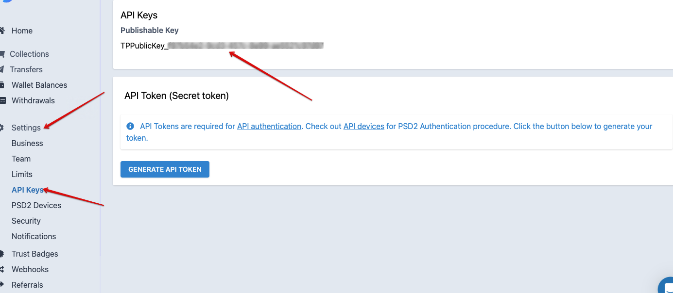Click the info icon in token notice
This screenshot has height=293, width=673.
pos(130,126)
